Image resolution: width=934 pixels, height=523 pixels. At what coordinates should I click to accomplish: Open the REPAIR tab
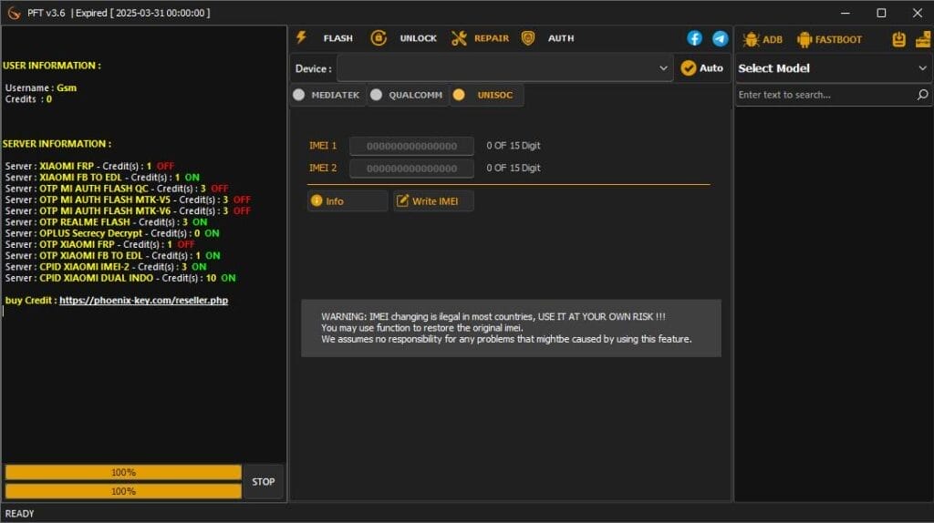(480, 38)
